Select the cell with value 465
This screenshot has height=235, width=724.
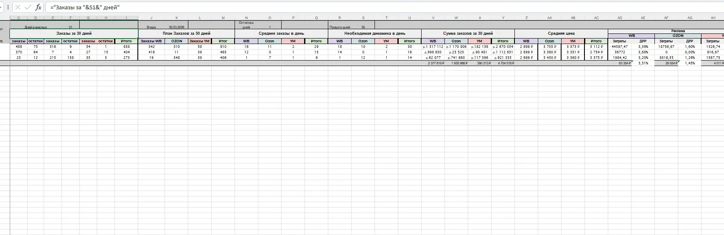coord(223,52)
